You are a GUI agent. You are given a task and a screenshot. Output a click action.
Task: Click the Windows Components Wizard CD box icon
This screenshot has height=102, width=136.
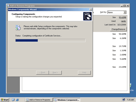87,16
